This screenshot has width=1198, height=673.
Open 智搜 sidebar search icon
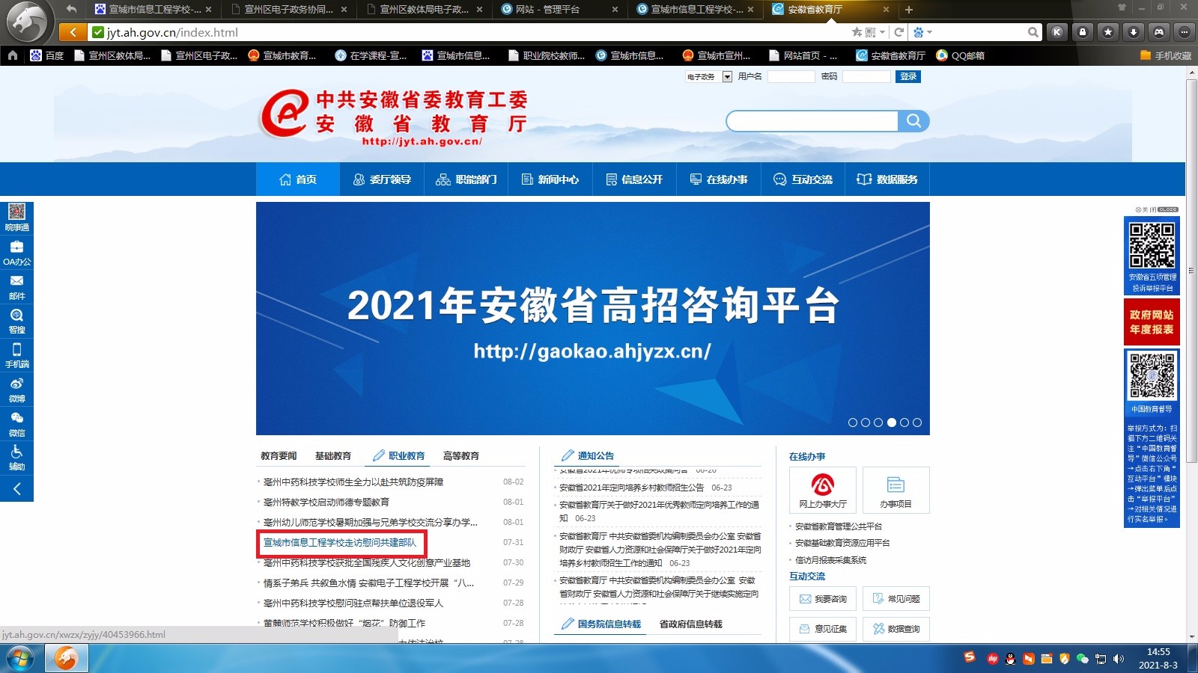tap(16, 321)
